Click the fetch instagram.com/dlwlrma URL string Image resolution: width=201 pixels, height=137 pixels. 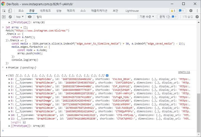click(42, 30)
